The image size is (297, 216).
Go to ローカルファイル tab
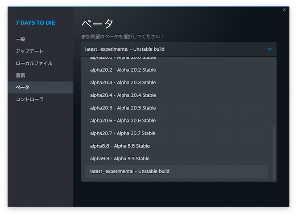[x=34, y=63]
